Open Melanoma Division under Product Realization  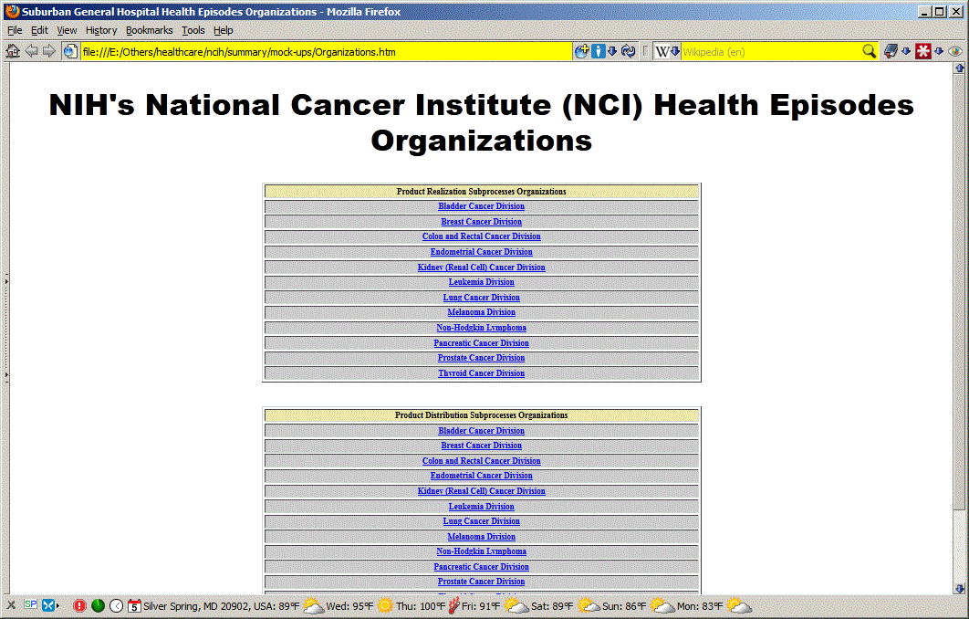(x=482, y=312)
